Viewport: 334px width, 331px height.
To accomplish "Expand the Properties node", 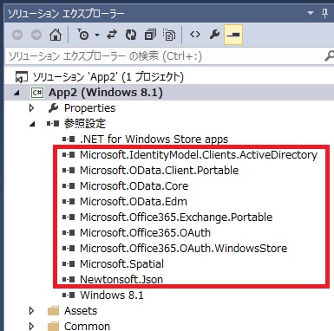I will [x=32, y=108].
